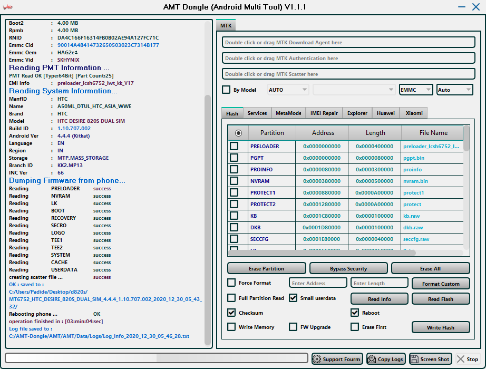Image resolution: width=486 pixels, height=369 pixels.
Task: Click the Copy Logs envelope icon
Action: point(372,359)
